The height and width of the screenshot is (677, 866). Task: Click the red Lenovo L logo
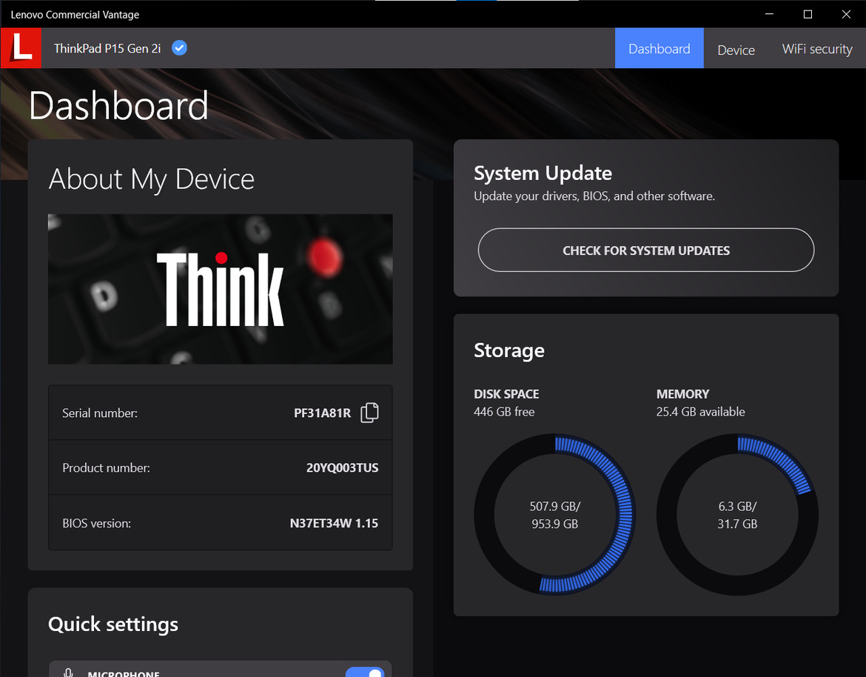click(x=21, y=48)
